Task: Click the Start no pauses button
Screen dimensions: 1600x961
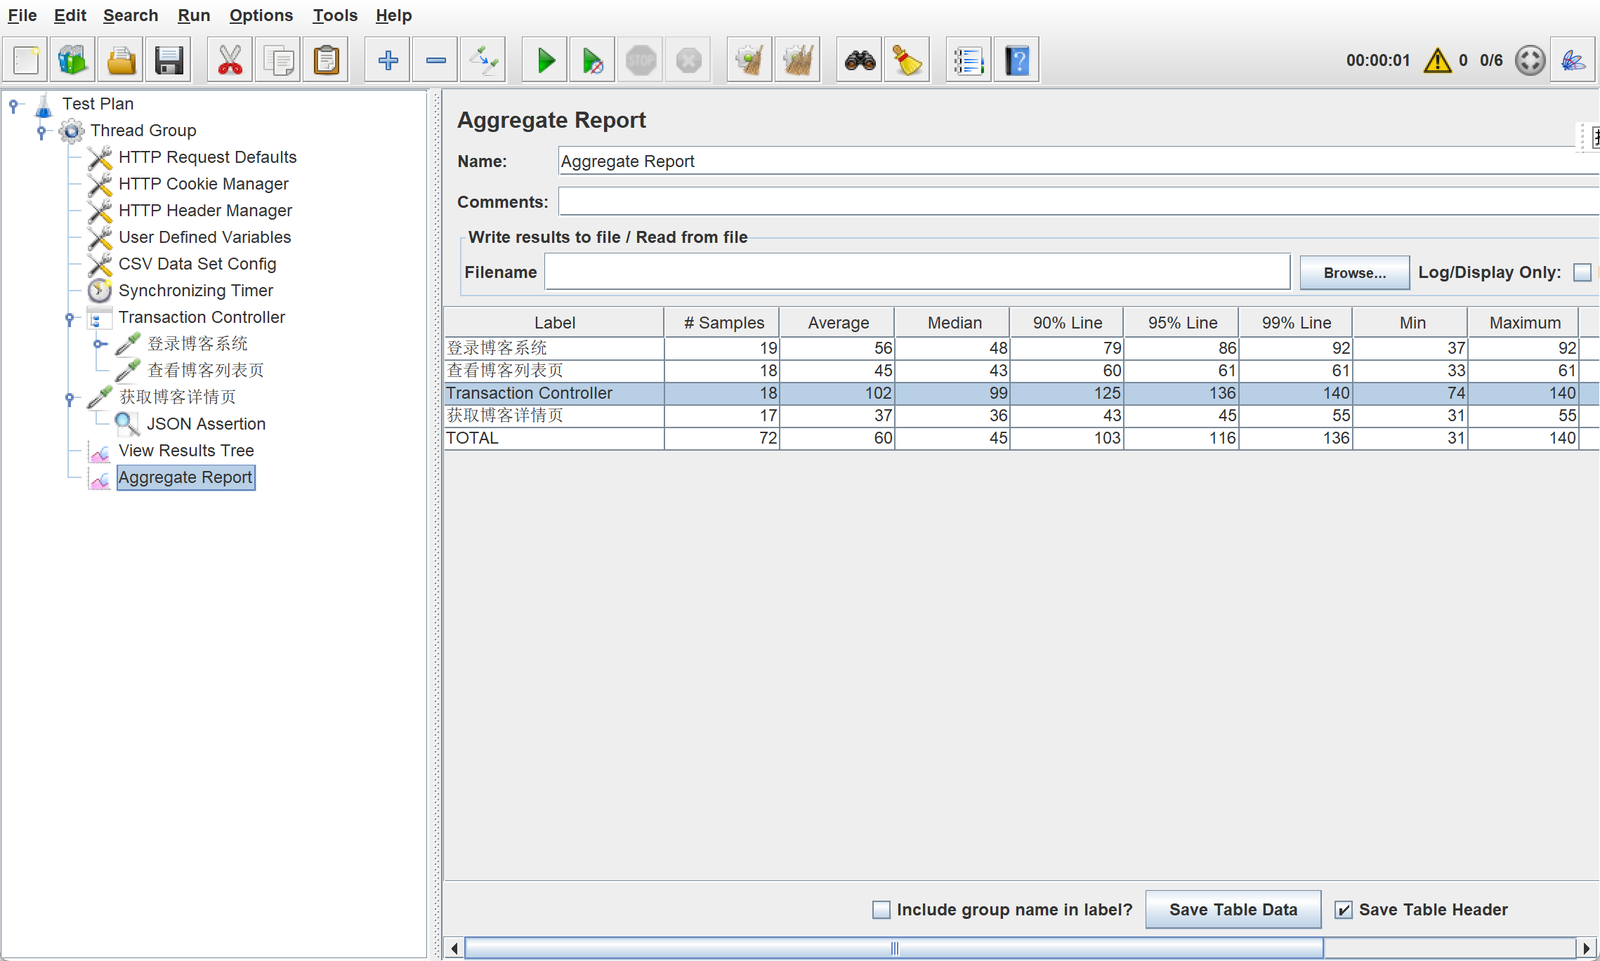Action: point(592,60)
